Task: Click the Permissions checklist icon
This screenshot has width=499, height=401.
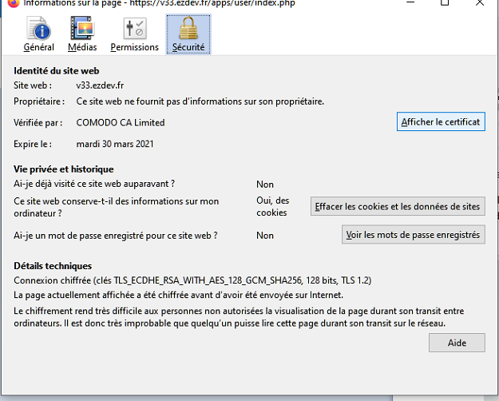Action: [134, 29]
